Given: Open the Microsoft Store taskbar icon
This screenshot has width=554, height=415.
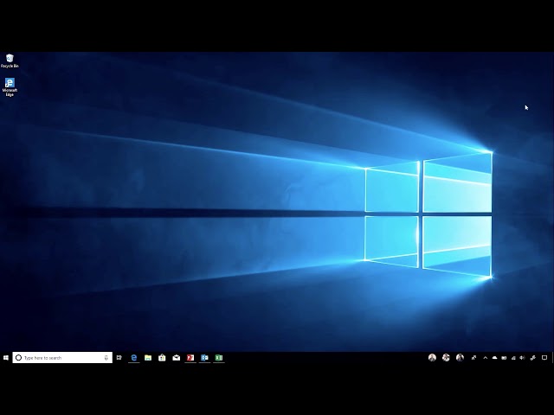Looking at the screenshot, I should (162, 357).
